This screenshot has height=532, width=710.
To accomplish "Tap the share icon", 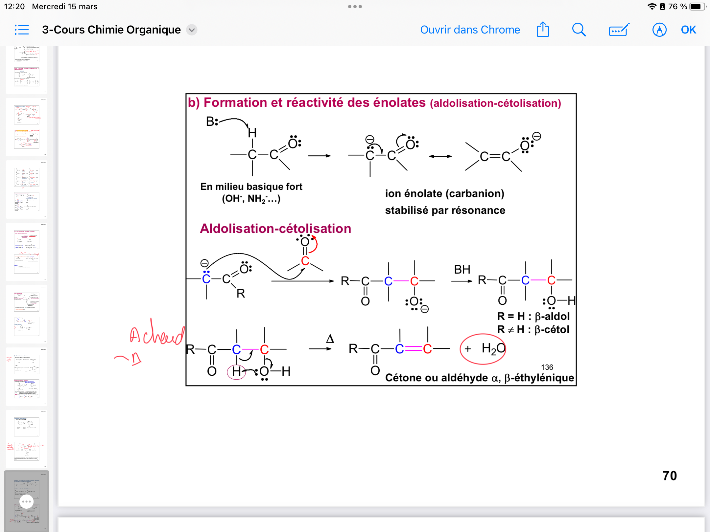I will (x=543, y=30).
